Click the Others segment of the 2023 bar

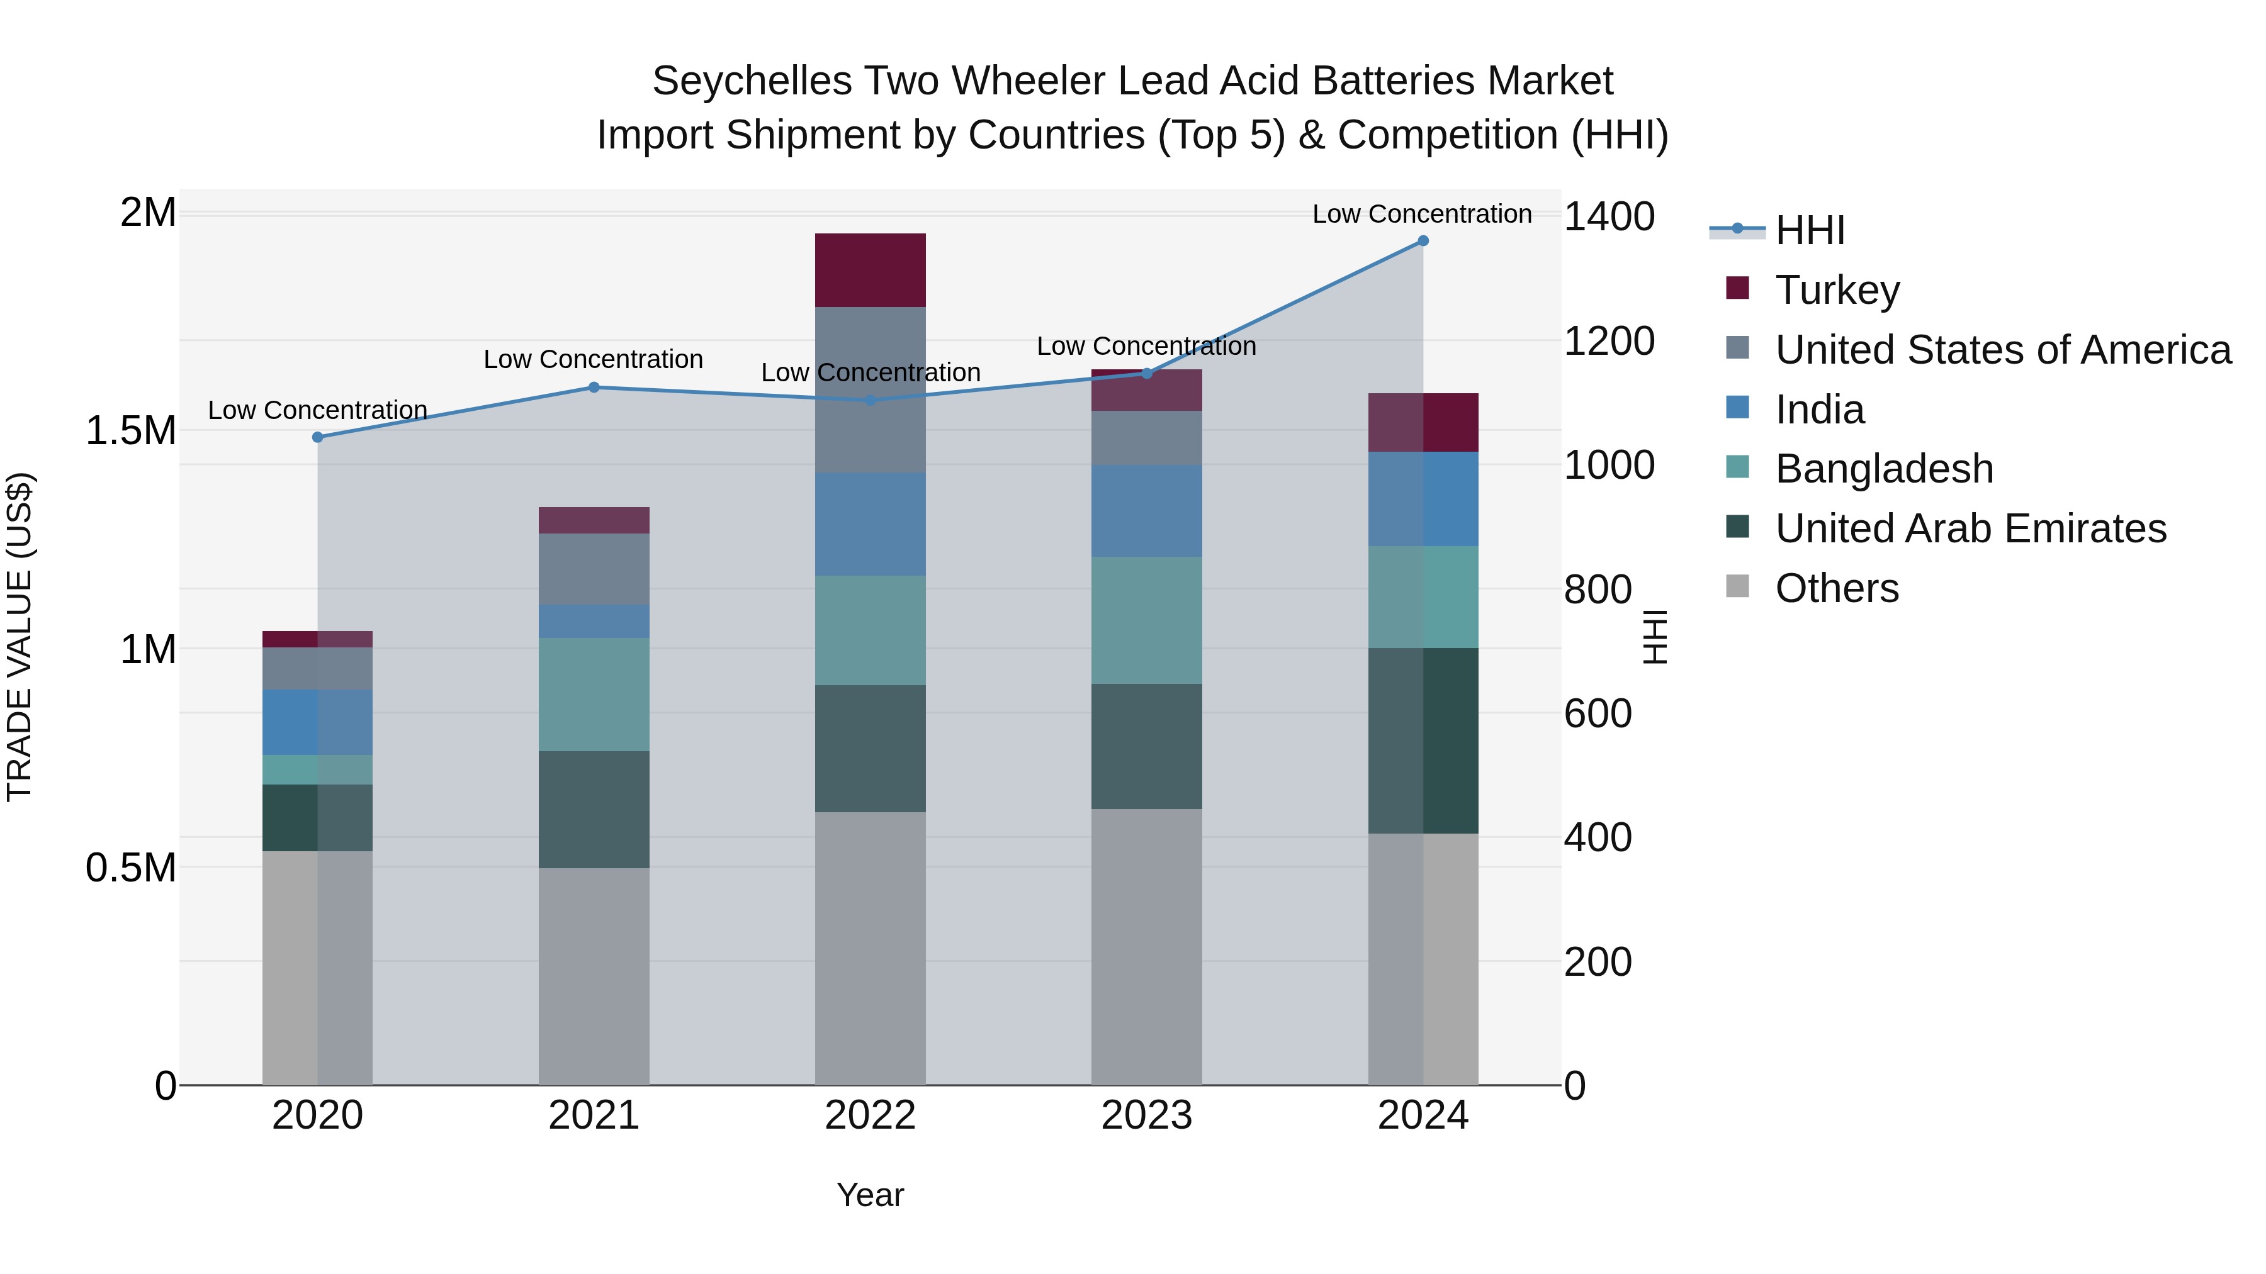click(x=1146, y=947)
